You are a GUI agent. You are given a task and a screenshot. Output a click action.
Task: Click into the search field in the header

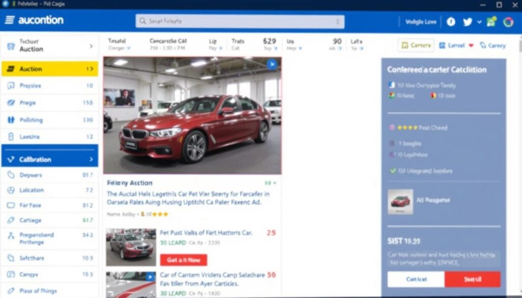[x=240, y=21]
